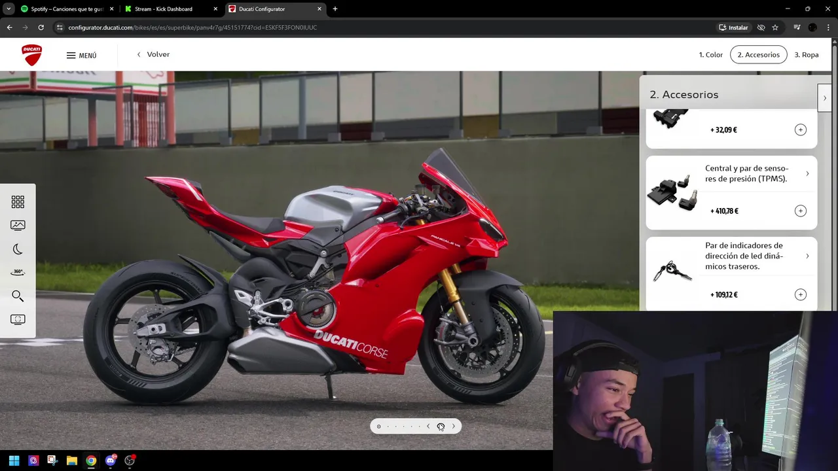Close the Ducati Configurator tab
This screenshot has width=838, height=471.
[319, 9]
